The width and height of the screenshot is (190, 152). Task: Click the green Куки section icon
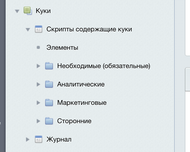point(28,11)
